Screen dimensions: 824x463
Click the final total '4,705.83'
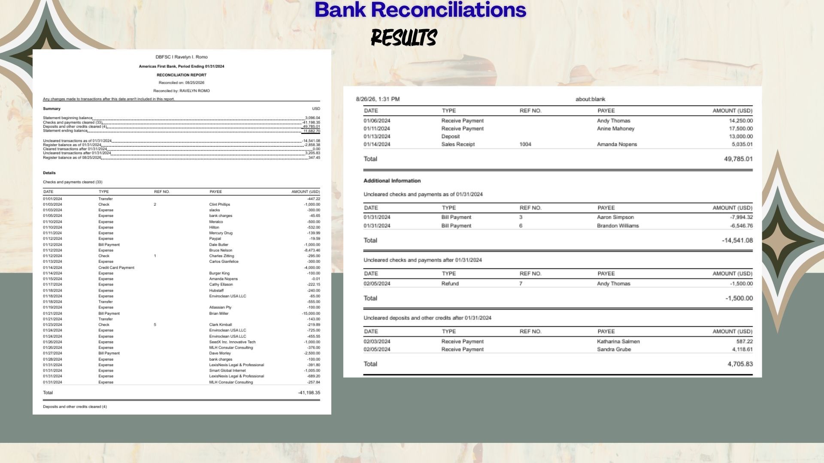(740, 364)
